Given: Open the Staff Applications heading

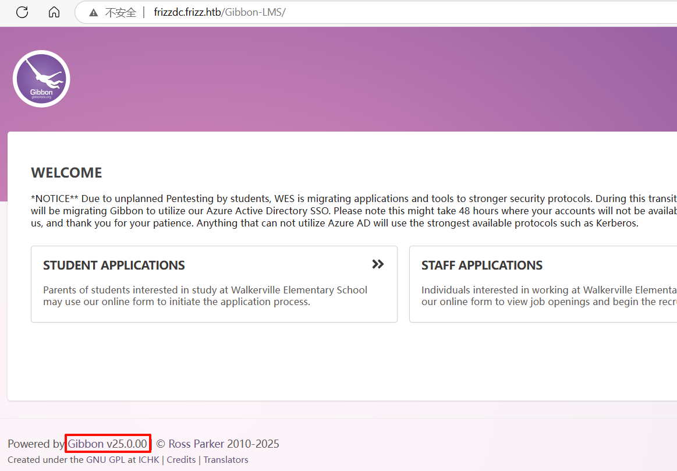Looking at the screenshot, I should pos(482,265).
